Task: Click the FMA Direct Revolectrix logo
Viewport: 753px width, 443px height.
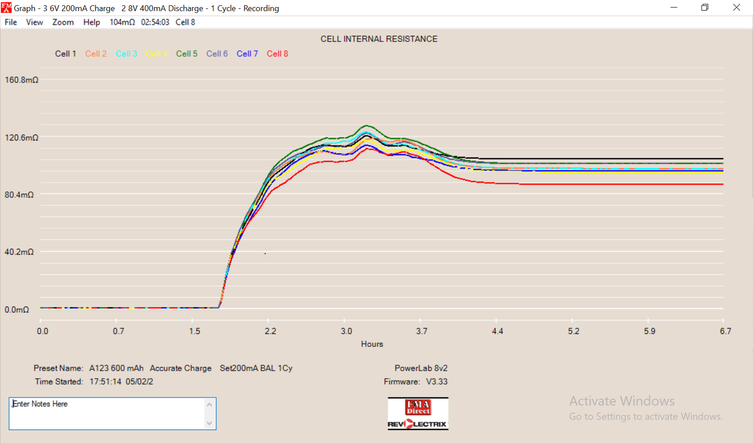Action: tap(418, 414)
